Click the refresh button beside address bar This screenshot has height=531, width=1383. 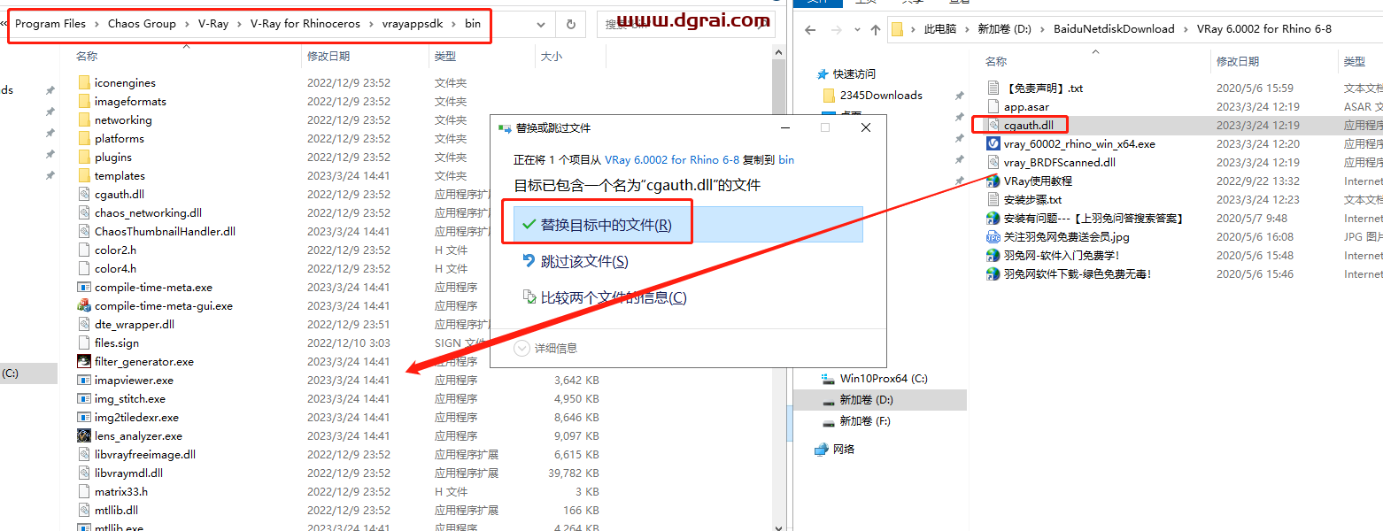click(570, 25)
